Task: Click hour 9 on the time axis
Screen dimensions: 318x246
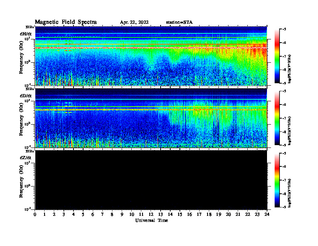Action: point(122,214)
